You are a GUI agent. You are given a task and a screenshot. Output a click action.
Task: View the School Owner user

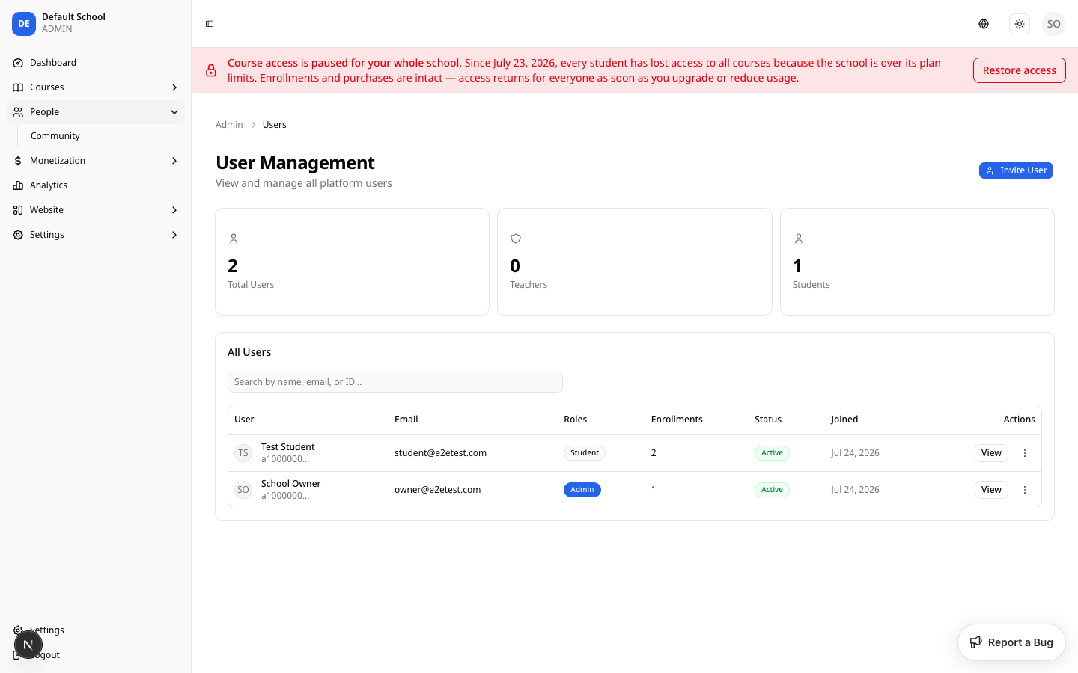[991, 490]
